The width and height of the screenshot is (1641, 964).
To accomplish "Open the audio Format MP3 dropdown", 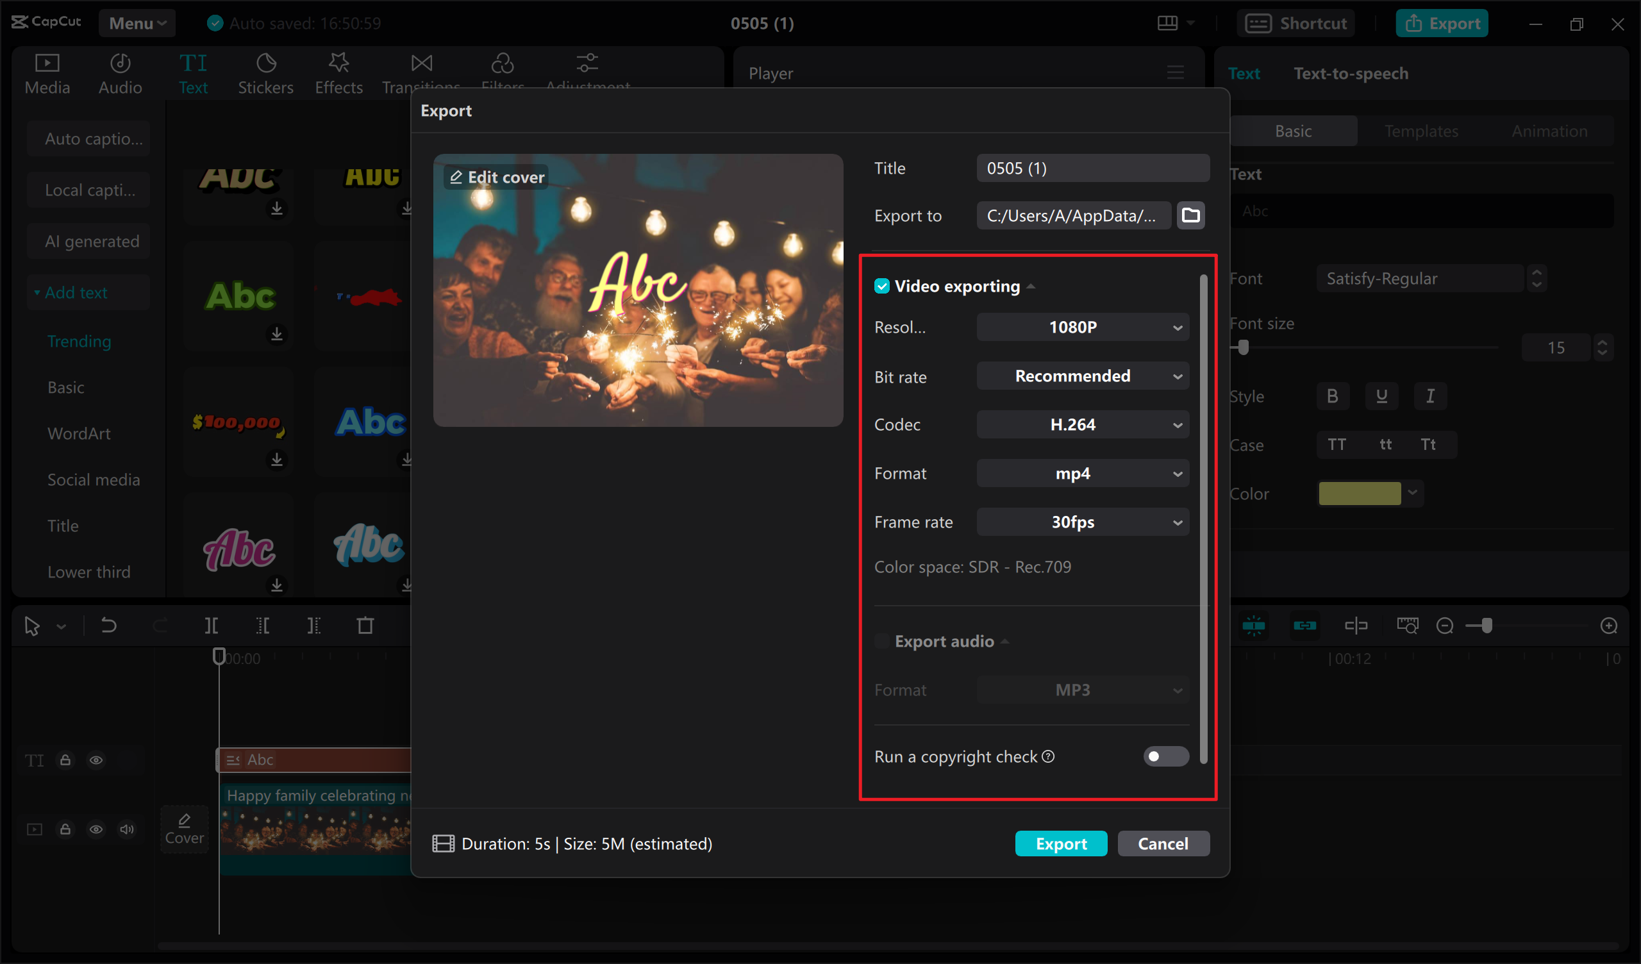I will tap(1082, 690).
